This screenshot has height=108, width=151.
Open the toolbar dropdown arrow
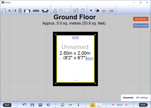[91, 11]
